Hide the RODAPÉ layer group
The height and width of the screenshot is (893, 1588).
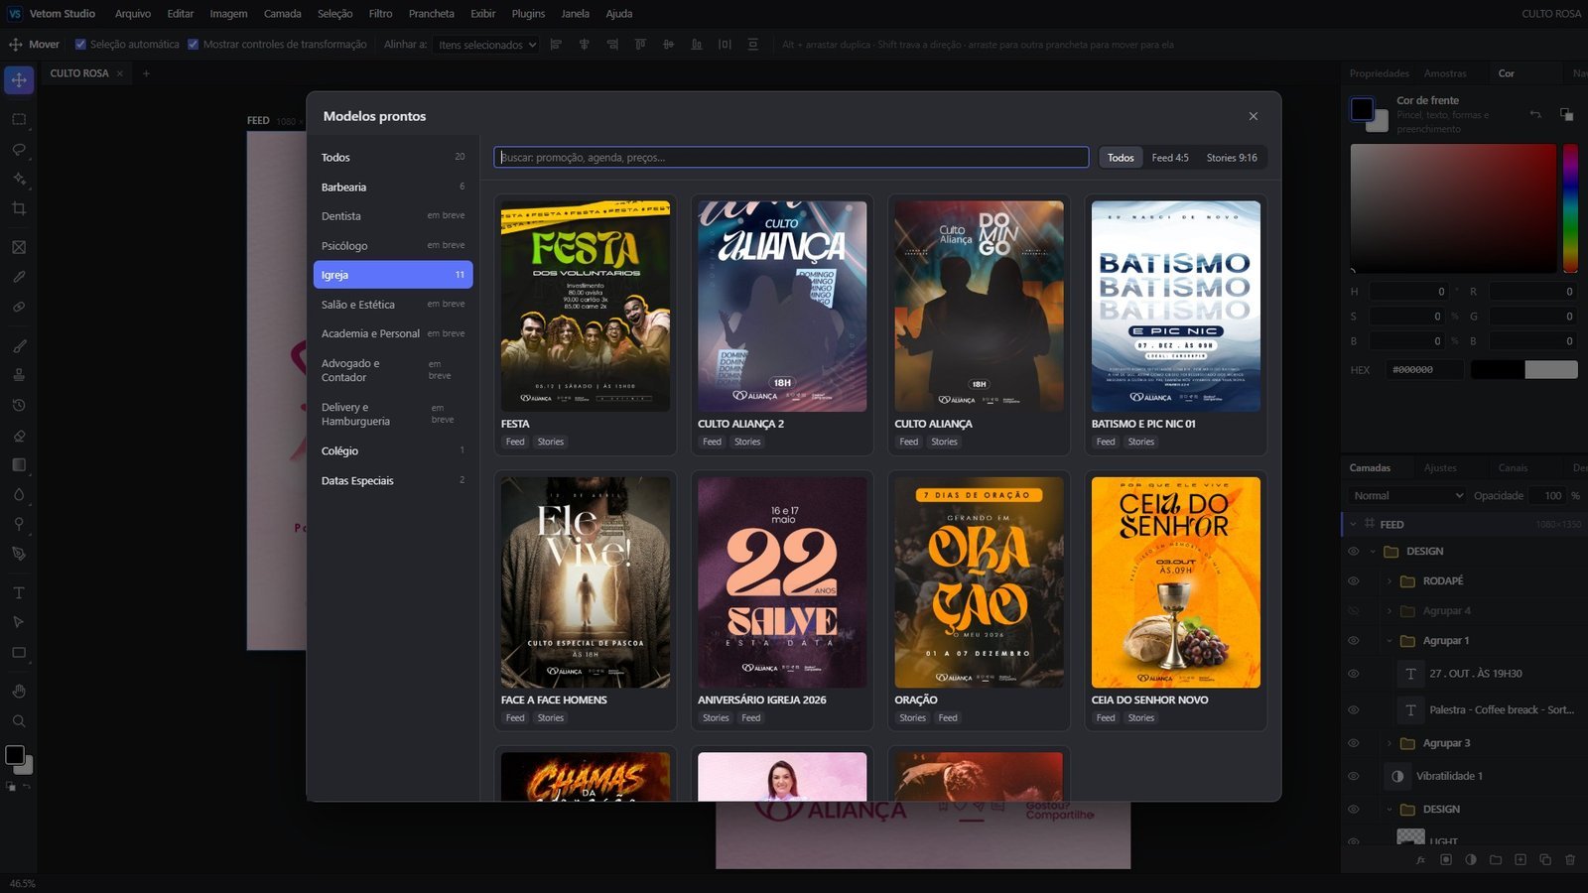[1353, 581]
